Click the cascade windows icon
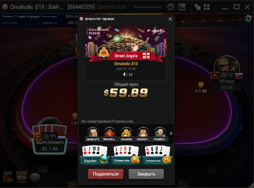Image resolution: width=254 pixels, height=188 pixels. point(197,7)
